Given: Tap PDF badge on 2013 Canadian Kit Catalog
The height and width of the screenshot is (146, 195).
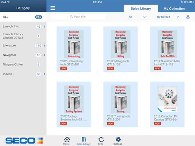Looking at the screenshot, I should 157,124.
